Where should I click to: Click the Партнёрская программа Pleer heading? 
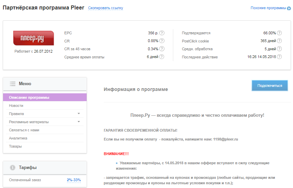[x=44, y=8]
